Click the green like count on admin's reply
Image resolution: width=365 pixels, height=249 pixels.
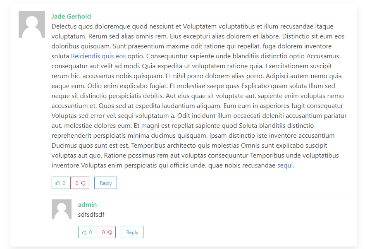[90, 232]
